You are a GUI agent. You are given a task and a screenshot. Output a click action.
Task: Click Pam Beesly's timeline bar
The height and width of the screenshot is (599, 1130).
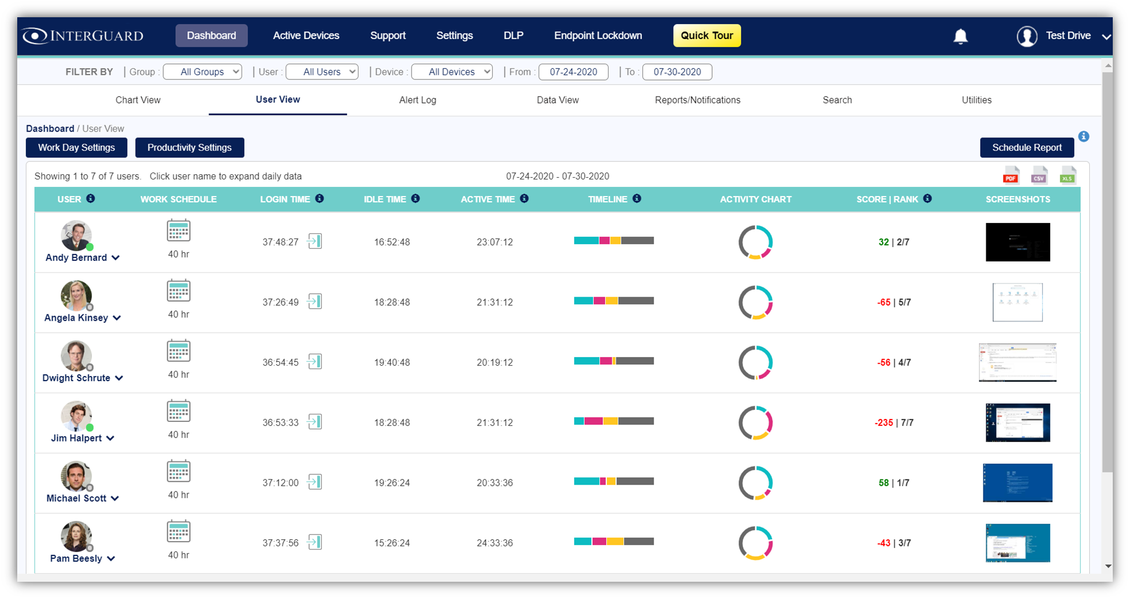pyautogui.click(x=614, y=542)
